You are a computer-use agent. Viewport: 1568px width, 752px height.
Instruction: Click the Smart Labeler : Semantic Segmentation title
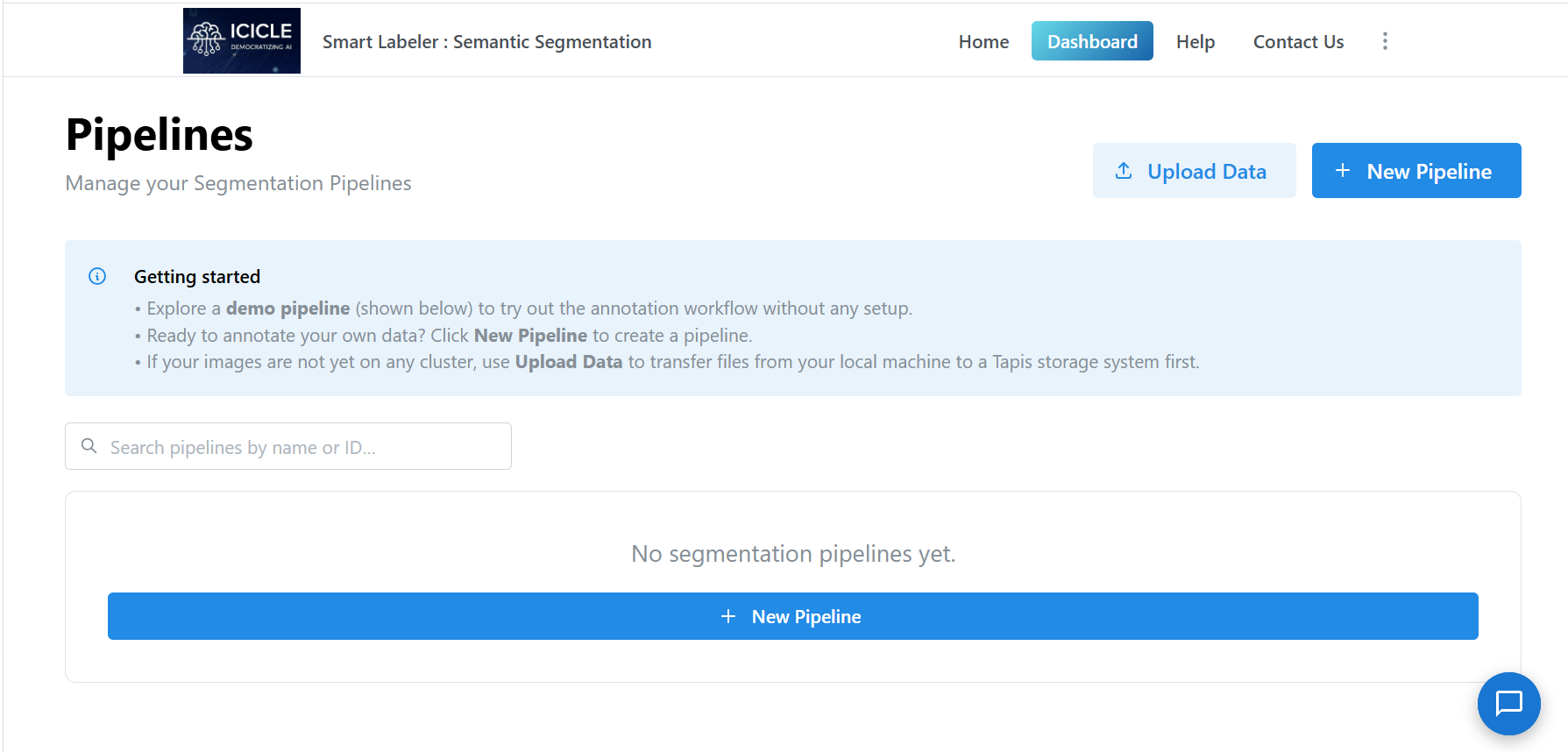point(487,42)
